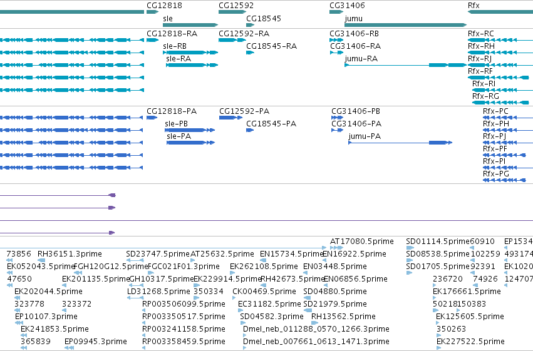The width and height of the screenshot is (533, 351).
Task: Click the sle-RA transcript label
Action: pos(179,59)
